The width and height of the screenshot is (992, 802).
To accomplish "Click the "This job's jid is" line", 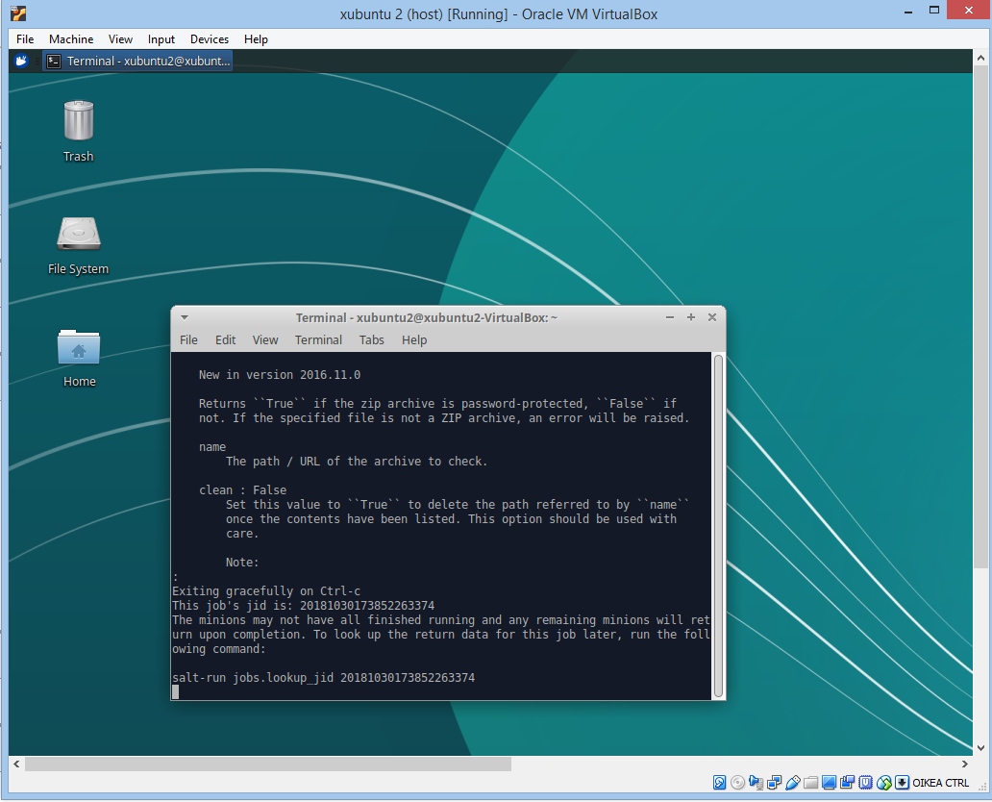I will pos(303,606).
